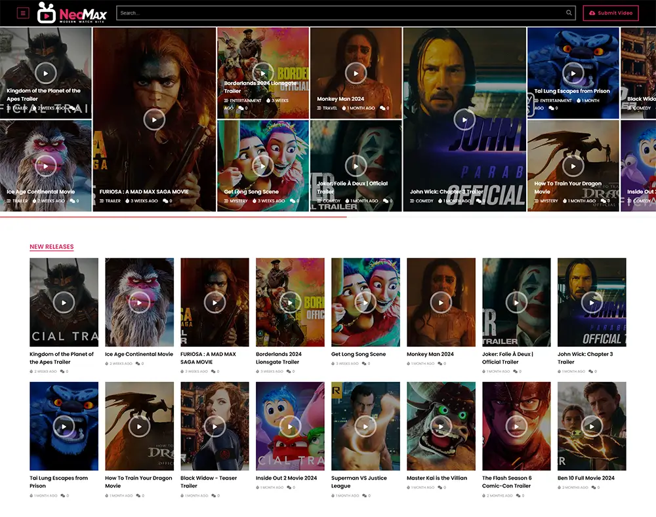Play How To Train Your Dragon in New Releases

(x=139, y=427)
